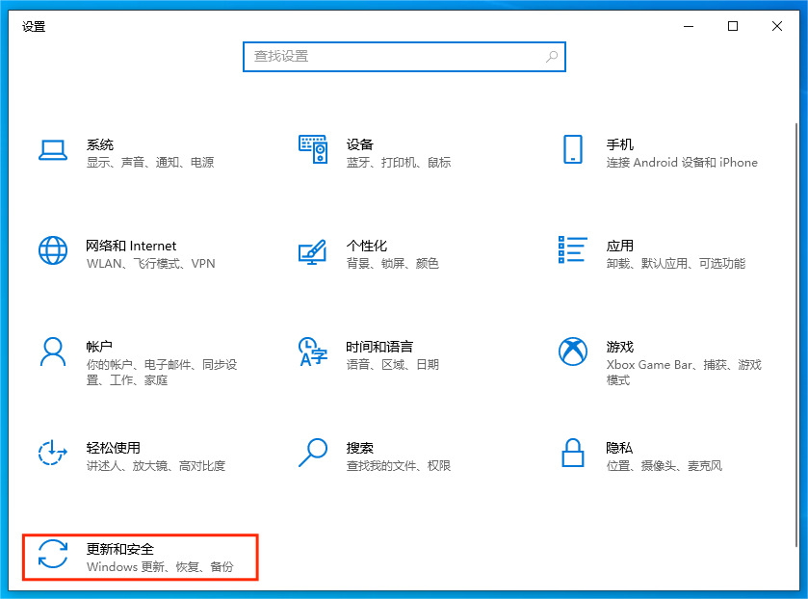Click the 设置 title text
The height and width of the screenshot is (599, 808).
[32, 26]
